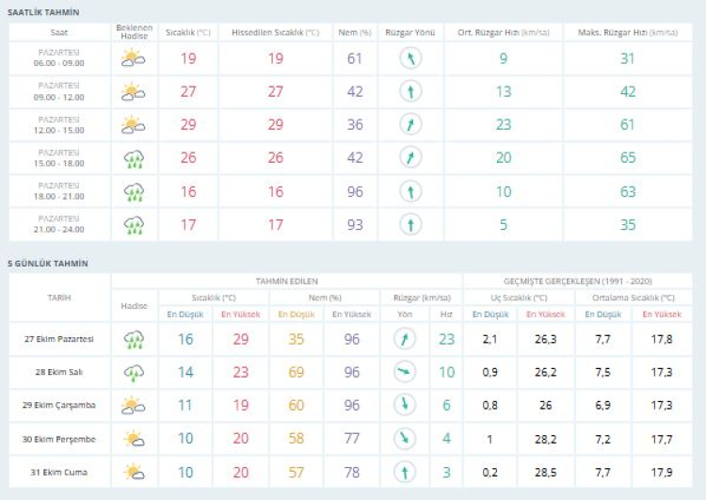
Task: Click the wind direction arrow for 12.00 - 15.00
Action: tap(409, 124)
